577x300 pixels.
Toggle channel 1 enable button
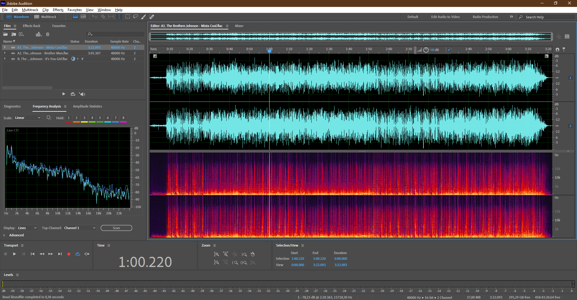[x=570, y=78]
